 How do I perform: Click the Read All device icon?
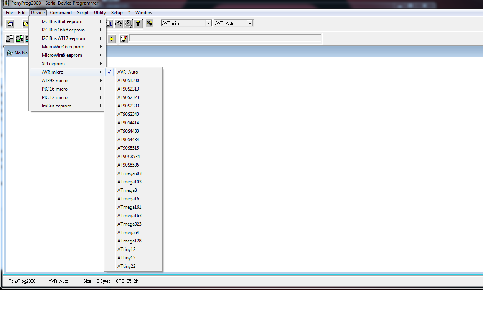[x=10, y=38]
